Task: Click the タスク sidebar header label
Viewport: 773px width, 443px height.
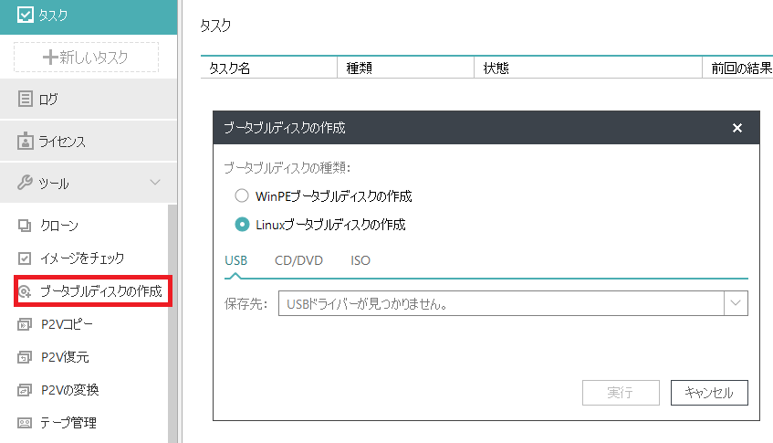Action: pyautogui.click(x=53, y=16)
